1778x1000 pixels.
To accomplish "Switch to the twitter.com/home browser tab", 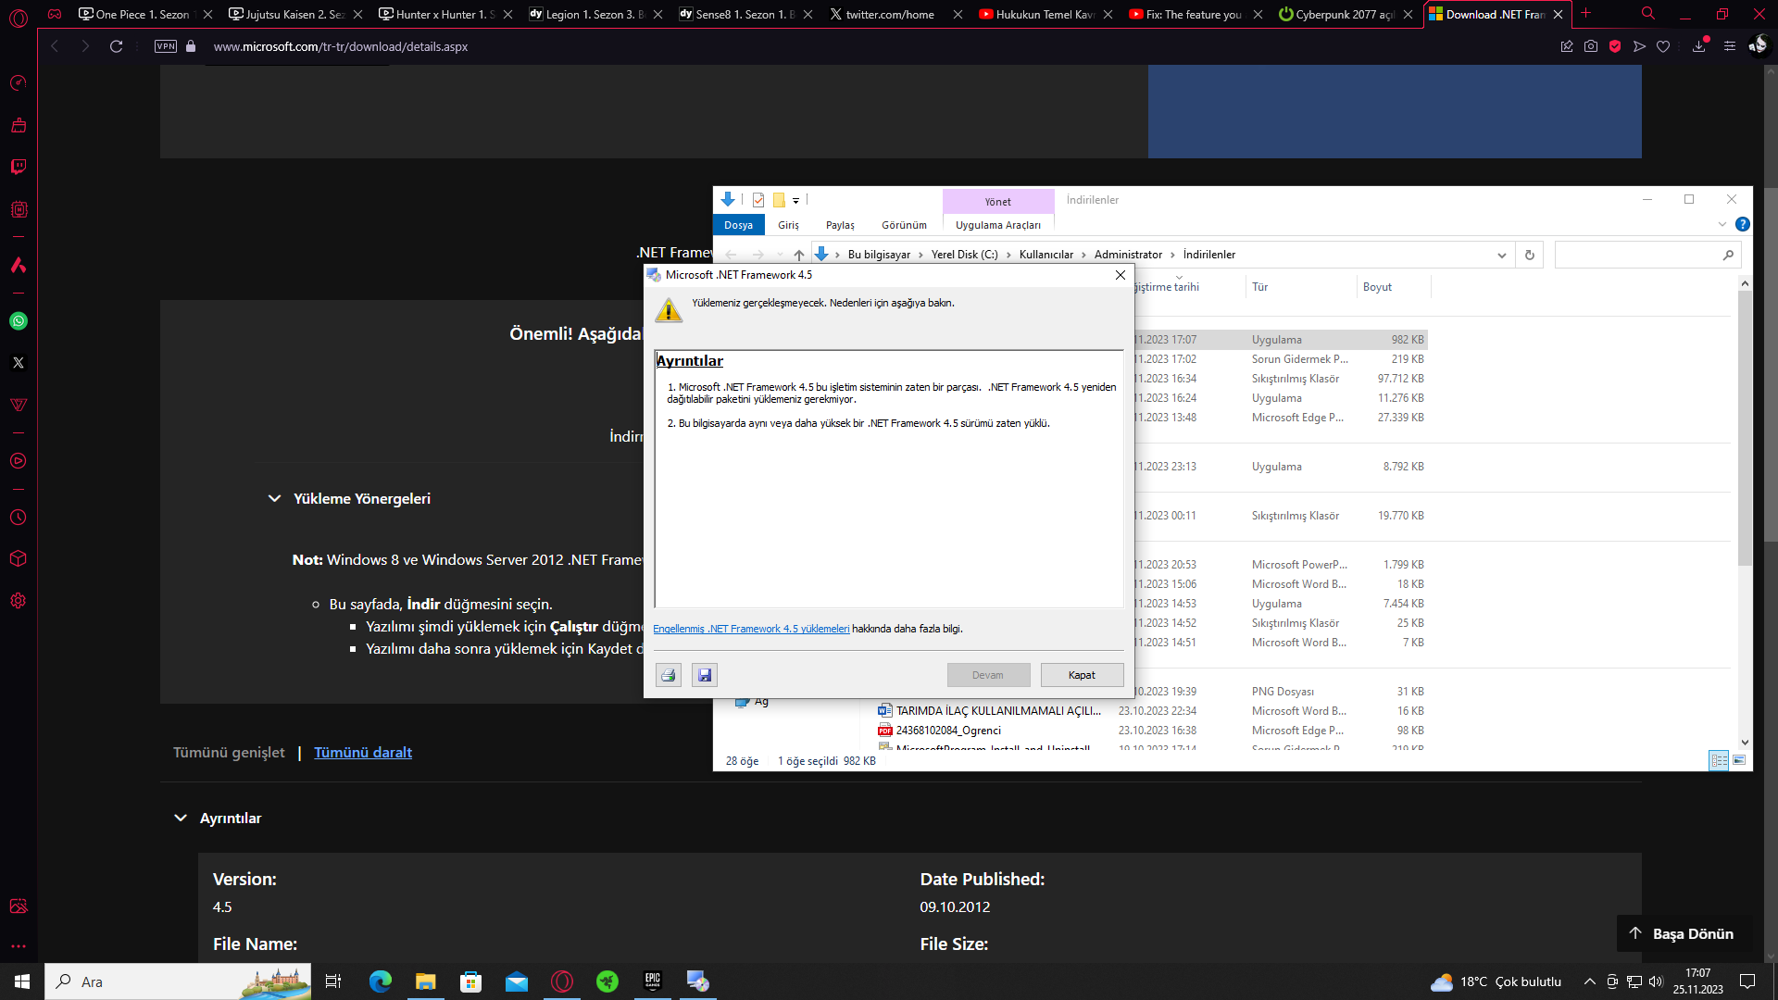I will coord(889,14).
